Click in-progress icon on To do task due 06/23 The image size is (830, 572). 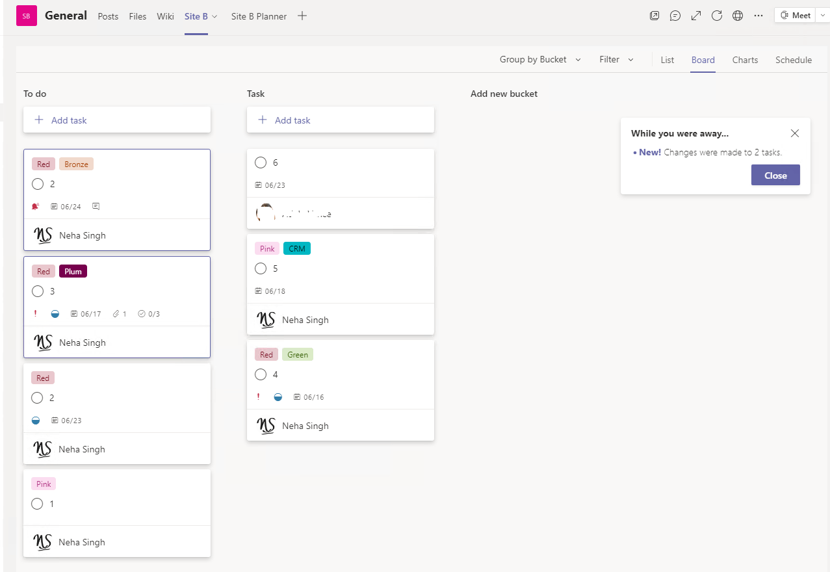pos(36,421)
